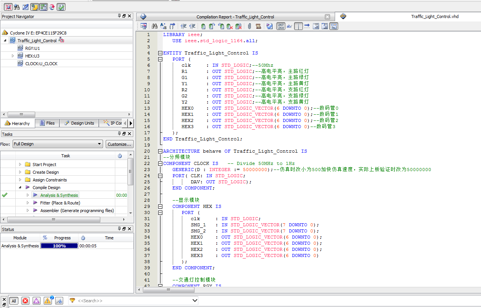Click the binoculars Find icon in editor toolbar

point(154,26)
